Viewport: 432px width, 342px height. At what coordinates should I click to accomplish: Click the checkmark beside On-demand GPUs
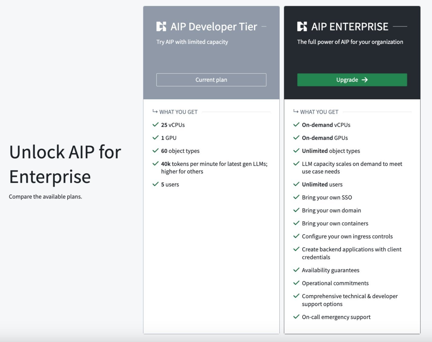[296, 138]
